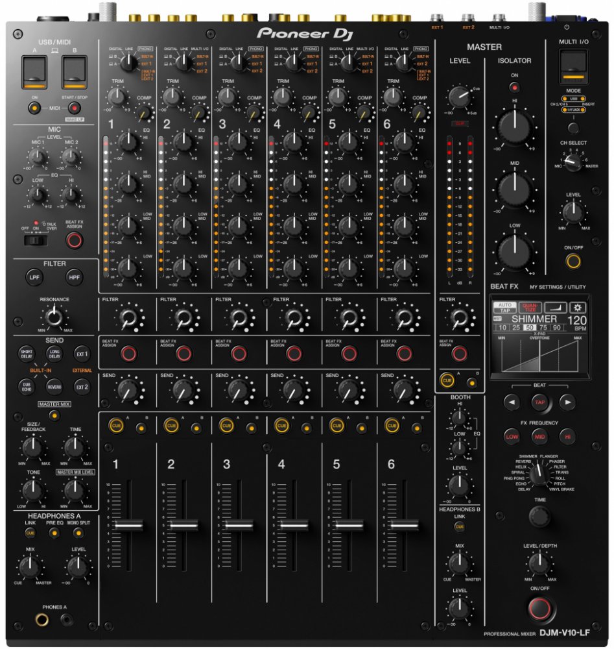Toggle the Master Isolator ON button
The width and height of the screenshot is (614, 649).
click(515, 86)
